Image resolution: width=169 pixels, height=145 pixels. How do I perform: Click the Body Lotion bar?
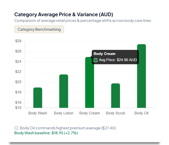click(x=64, y=91)
